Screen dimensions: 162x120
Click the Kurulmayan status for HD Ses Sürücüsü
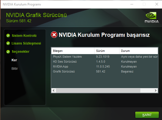tap(129, 62)
